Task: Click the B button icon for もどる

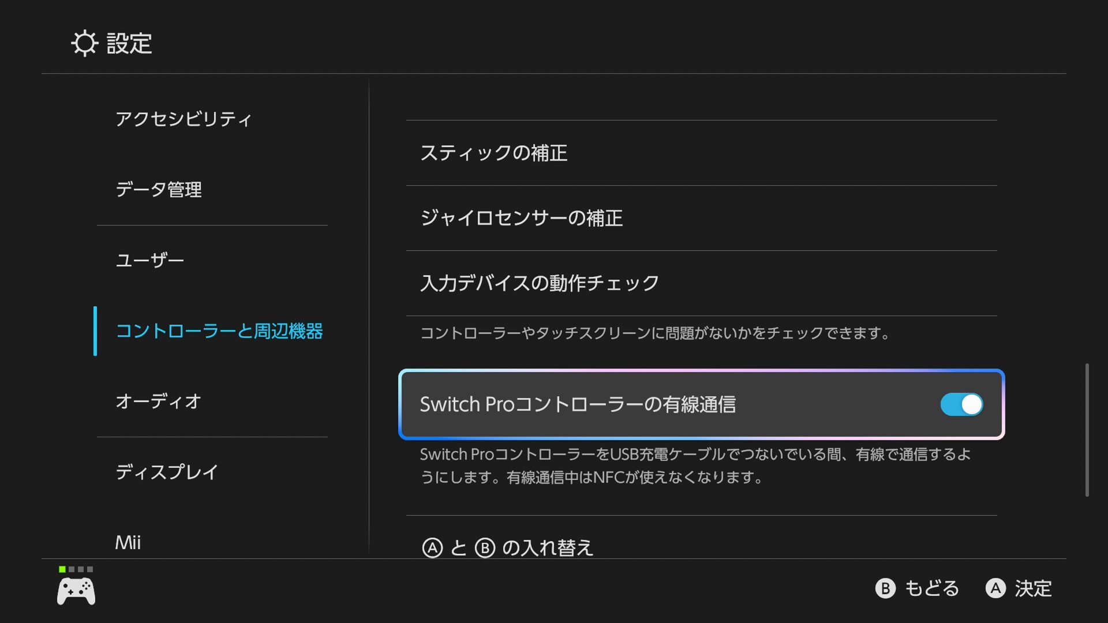Action: pyautogui.click(x=885, y=588)
